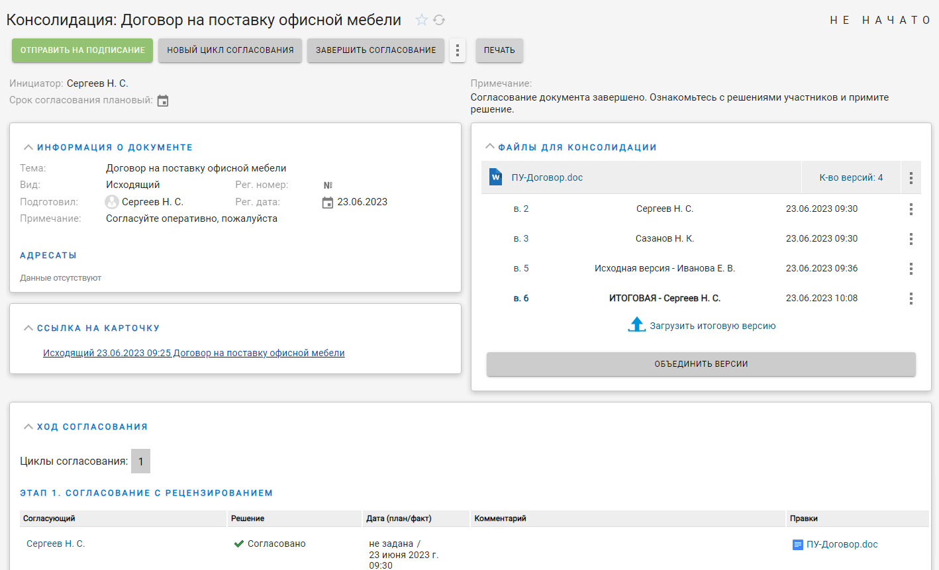Collapse Ссылка на карточку section
The height and width of the screenshot is (570, 939).
coord(28,328)
